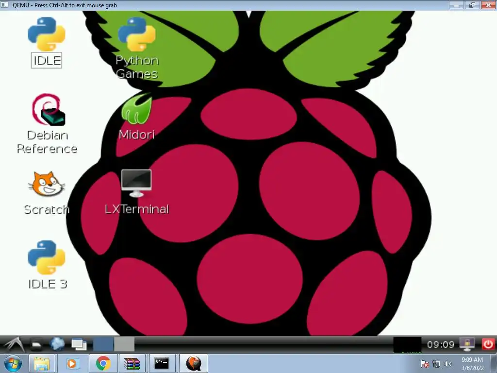Click the QEMU title bar system icon
The width and height of the screenshot is (497, 373).
(x=4, y=5)
